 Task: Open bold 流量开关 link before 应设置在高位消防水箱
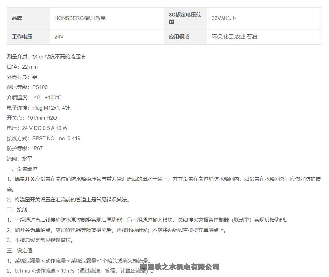pyautogui.click(x=25, y=179)
